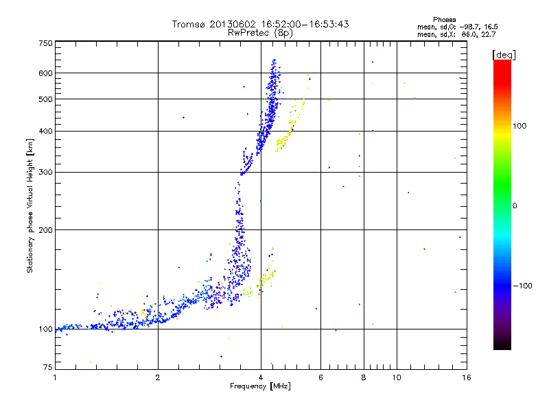Click the 750 tick on the height axis

[45, 43]
